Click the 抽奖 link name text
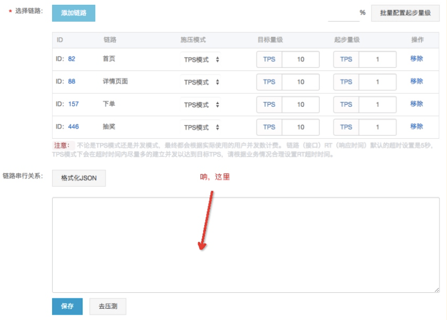 (109, 126)
